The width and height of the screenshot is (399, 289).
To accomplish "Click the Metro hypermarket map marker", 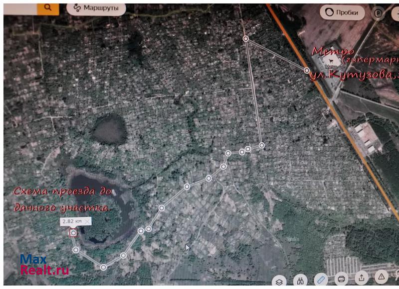I will (x=330, y=62).
